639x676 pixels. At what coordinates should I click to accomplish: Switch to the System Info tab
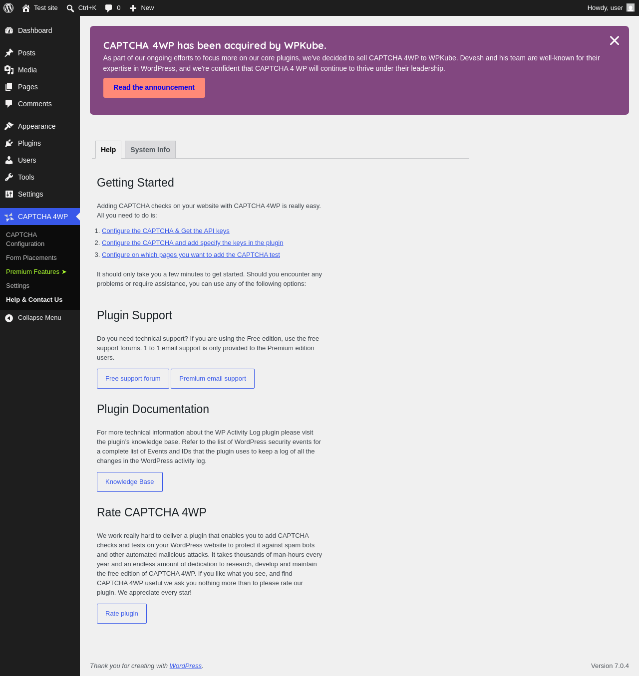point(150,150)
